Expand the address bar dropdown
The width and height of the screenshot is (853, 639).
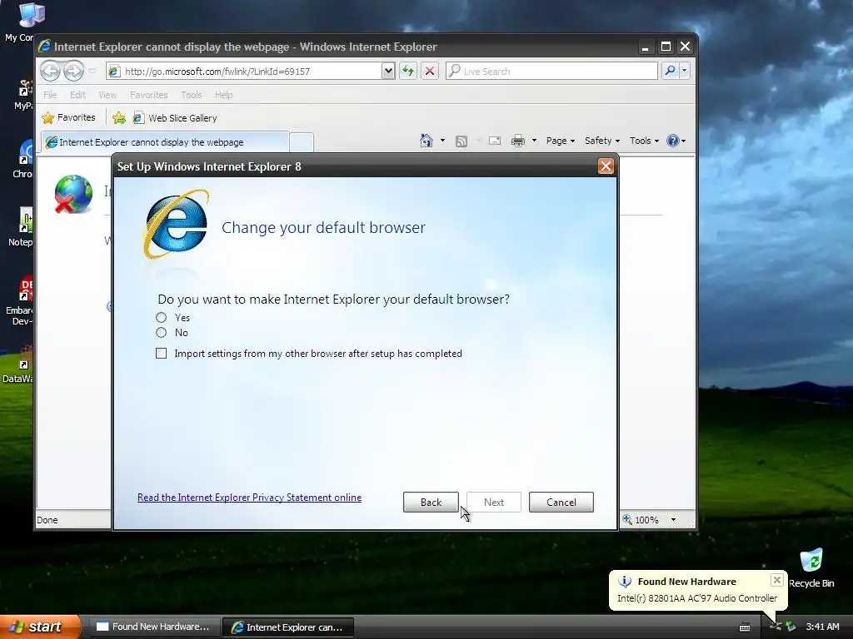tap(388, 72)
